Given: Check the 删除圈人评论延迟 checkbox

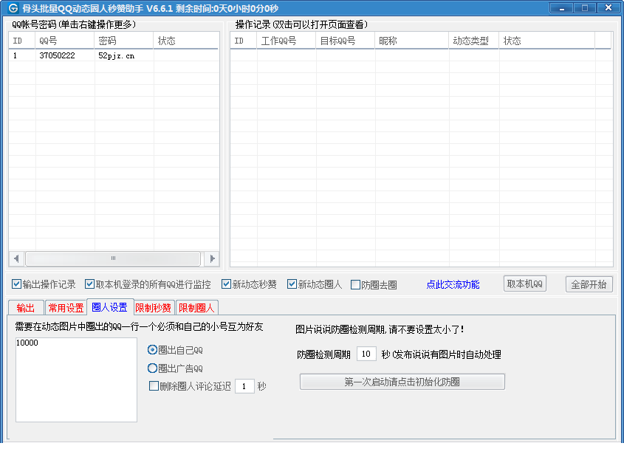Looking at the screenshot, I should pyautogui.click(x=154, y=385).
